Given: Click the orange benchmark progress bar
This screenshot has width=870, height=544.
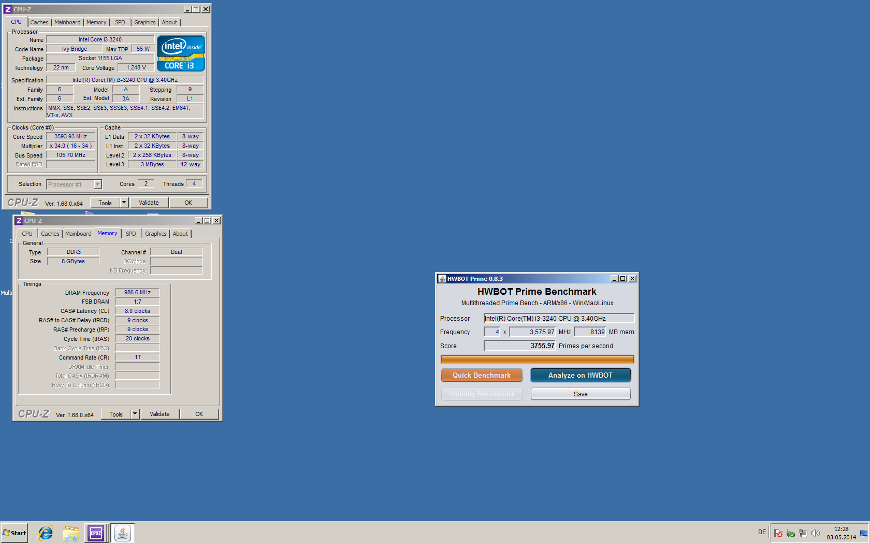Looking at the screenshot, I should [538, 359].
